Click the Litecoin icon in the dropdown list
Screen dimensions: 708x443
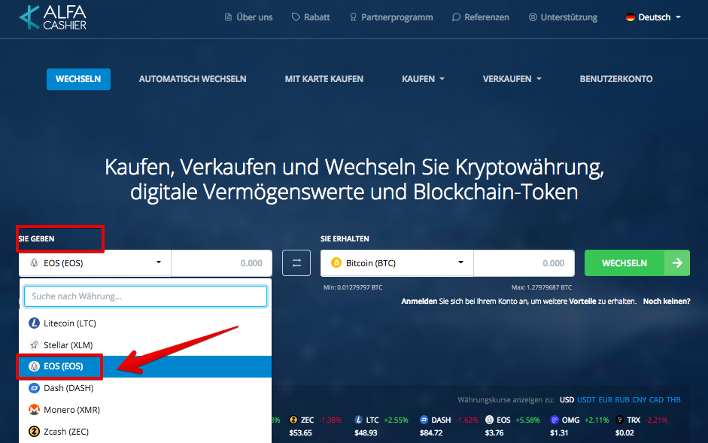pyautogui.click(x=34, y=323)
